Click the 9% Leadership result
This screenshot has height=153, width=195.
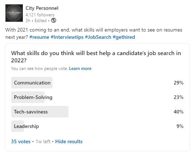click(x=180, y=126)
